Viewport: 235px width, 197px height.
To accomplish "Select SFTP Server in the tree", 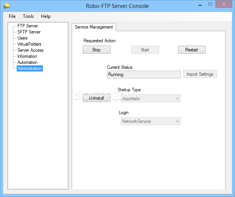I will (x=29, y=32).
